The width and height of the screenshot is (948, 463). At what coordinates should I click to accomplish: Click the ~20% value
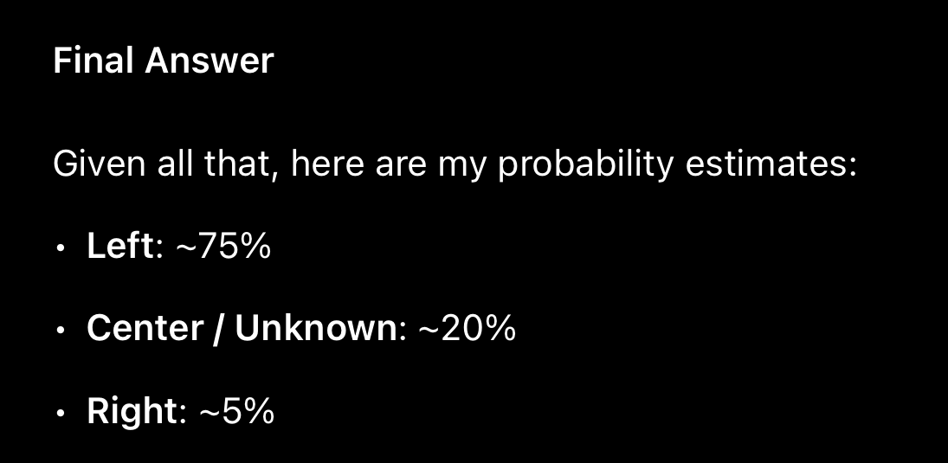(x=467, y=328)
